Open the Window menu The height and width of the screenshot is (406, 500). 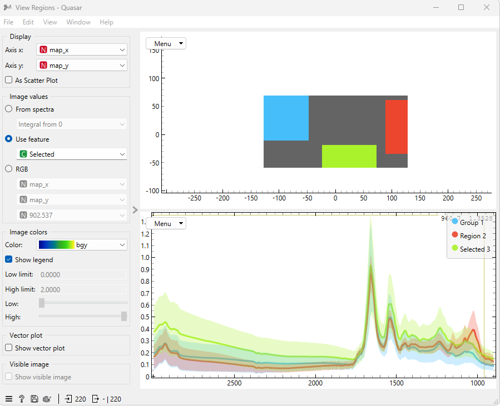78,22
